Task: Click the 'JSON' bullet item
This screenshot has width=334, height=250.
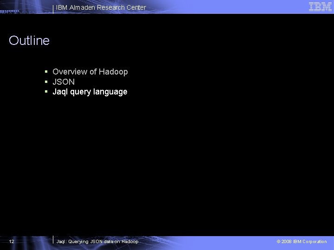Action: coord(64,82)
